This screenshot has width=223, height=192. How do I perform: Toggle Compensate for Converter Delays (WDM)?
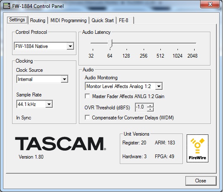[87, 118]
